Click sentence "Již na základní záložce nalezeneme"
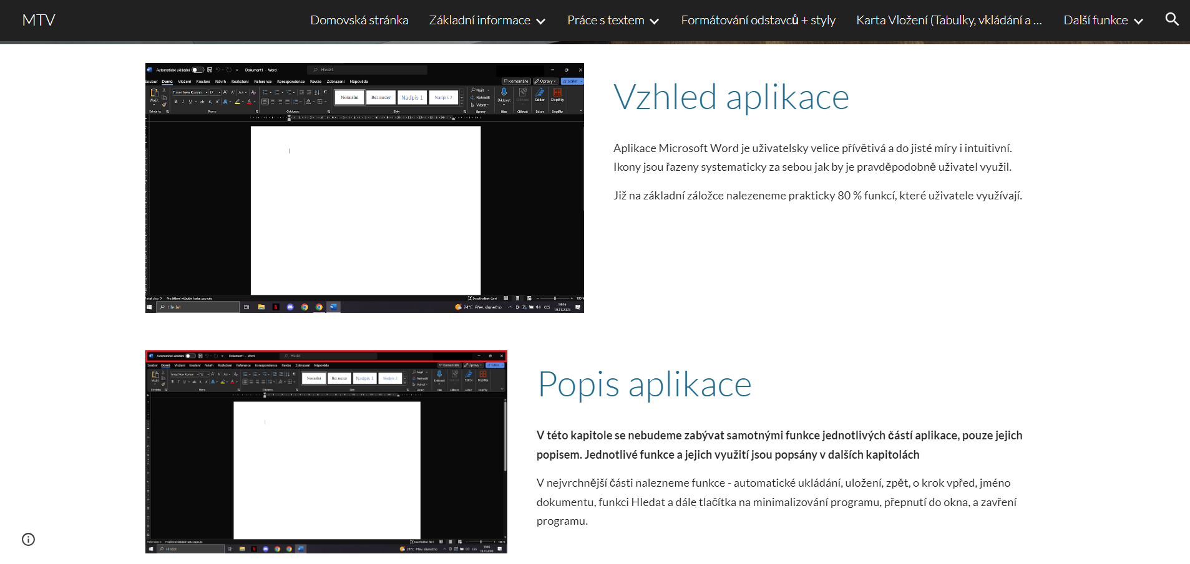The image size is (1190, 564). (x=817, y=196)
